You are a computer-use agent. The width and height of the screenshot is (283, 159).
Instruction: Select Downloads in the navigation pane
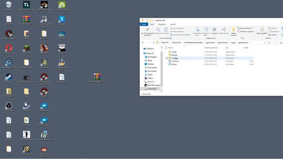(150, 71)
